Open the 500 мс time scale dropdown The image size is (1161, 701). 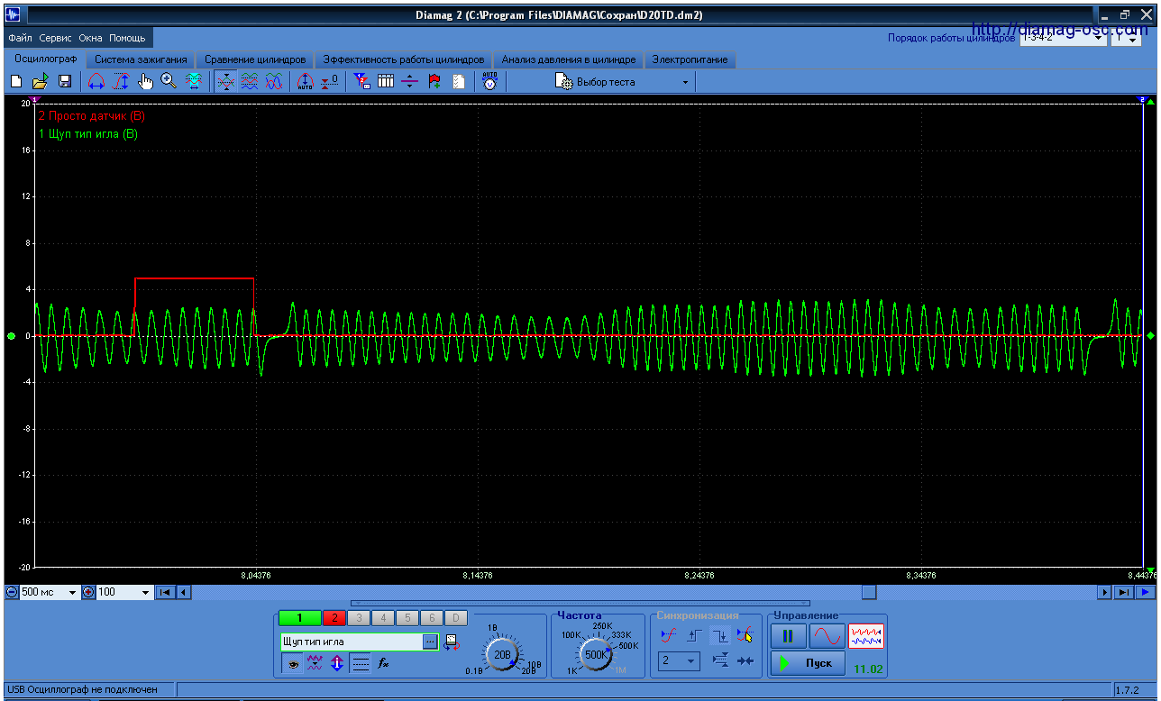click(73, 592)
